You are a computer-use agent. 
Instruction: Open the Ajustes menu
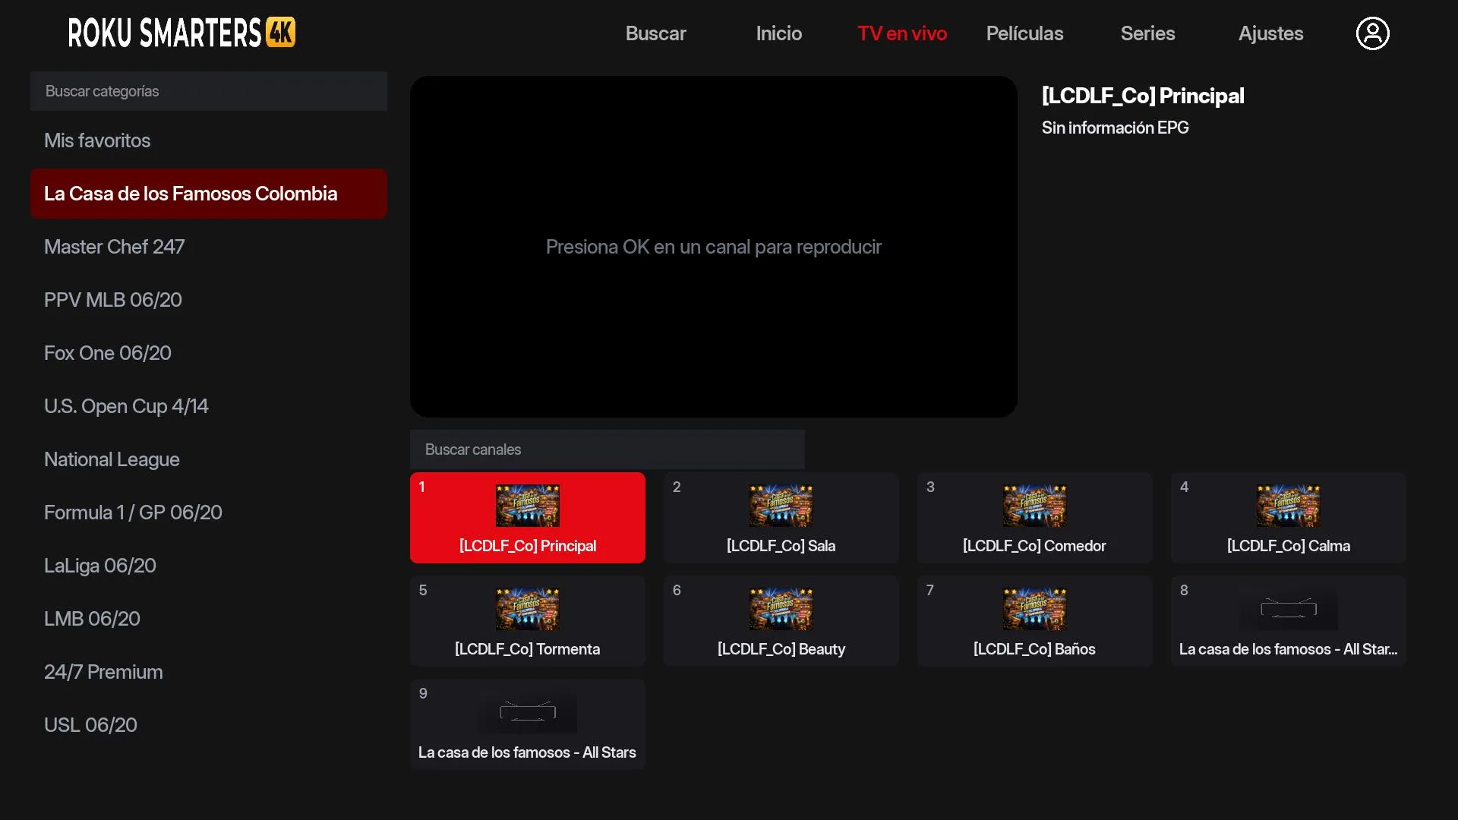point(1270,33)
